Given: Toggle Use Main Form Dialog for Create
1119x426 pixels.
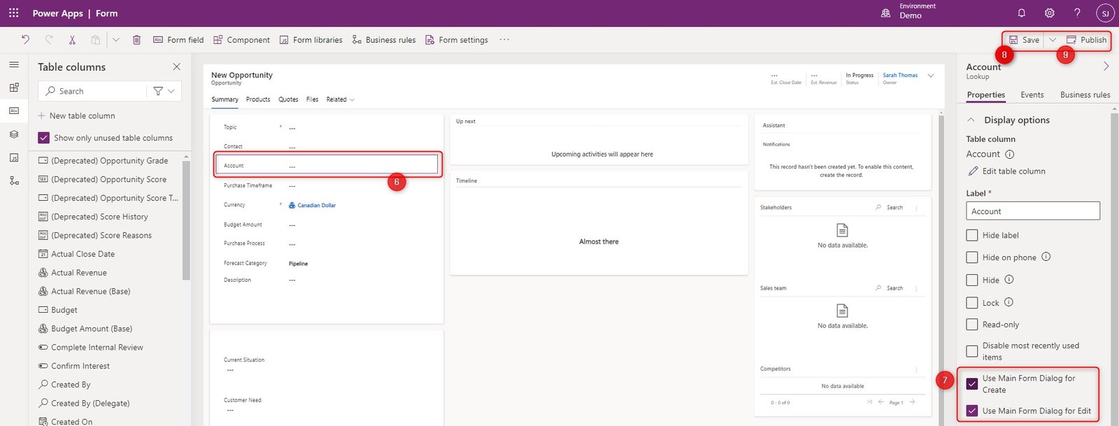Looking at the screenshot, I should click(x=972, y=384).
